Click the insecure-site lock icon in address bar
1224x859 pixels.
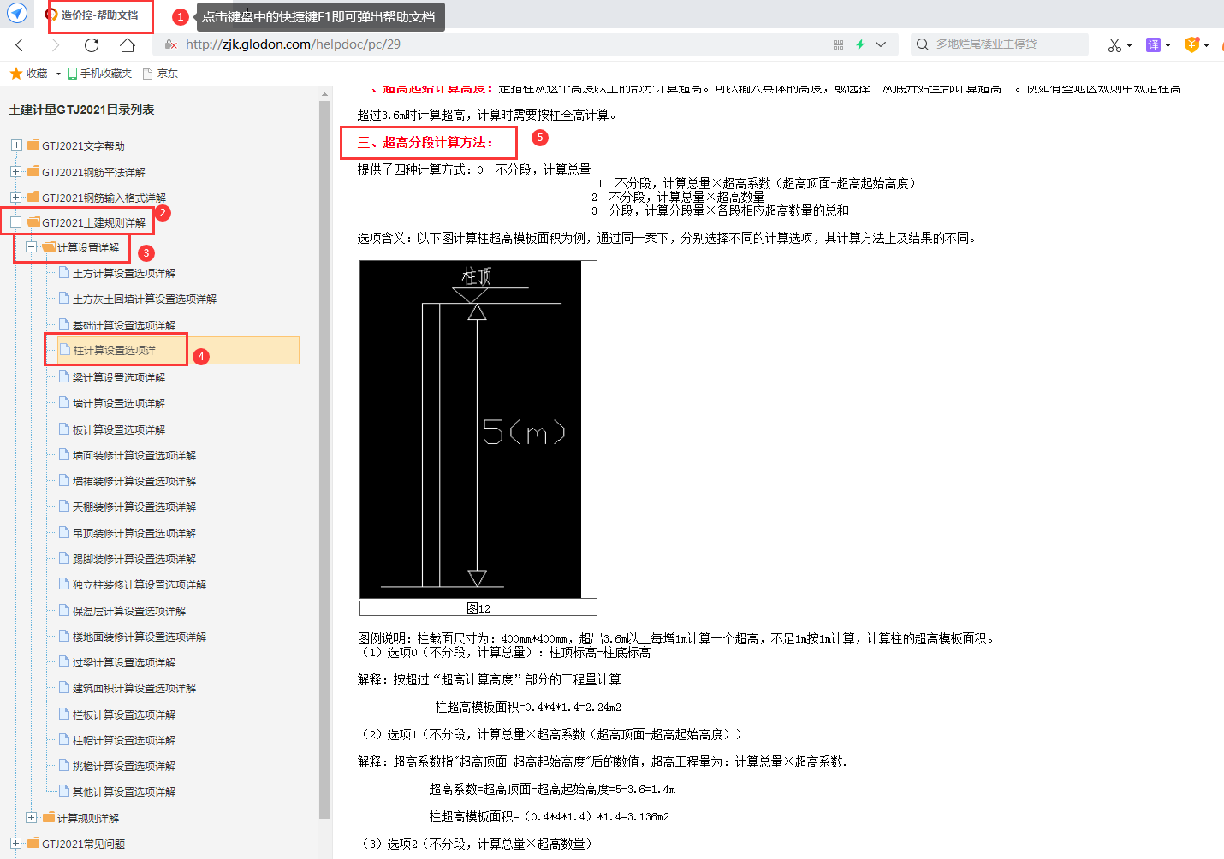pos(171,44)
